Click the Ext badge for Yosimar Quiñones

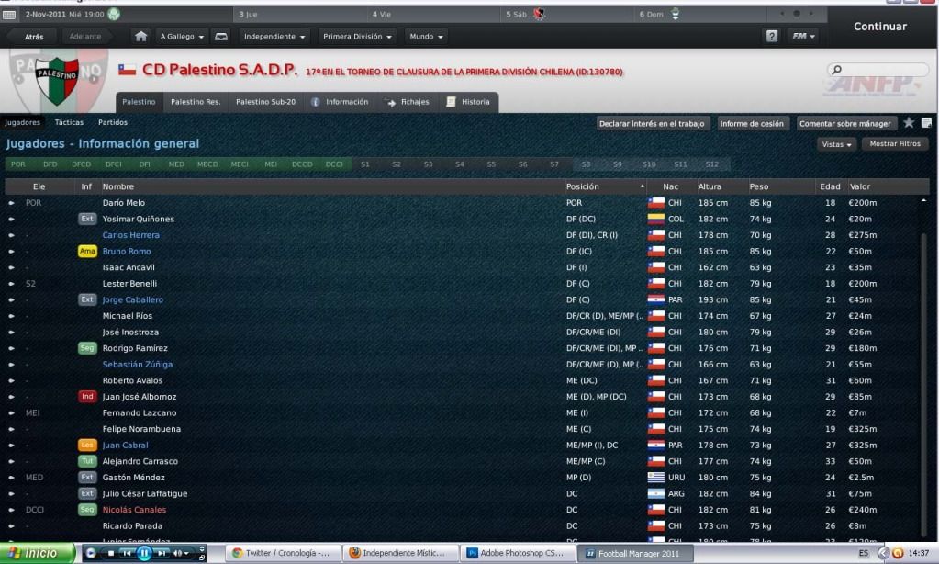click(x=87, y=219)
